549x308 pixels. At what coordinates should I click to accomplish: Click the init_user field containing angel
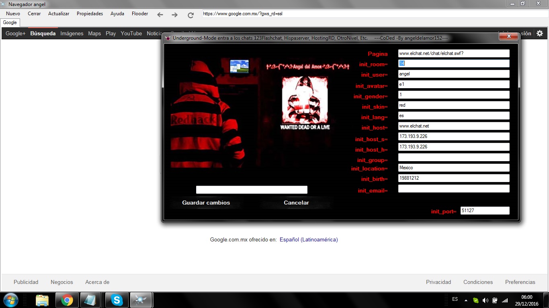click(x=454, y=74)
